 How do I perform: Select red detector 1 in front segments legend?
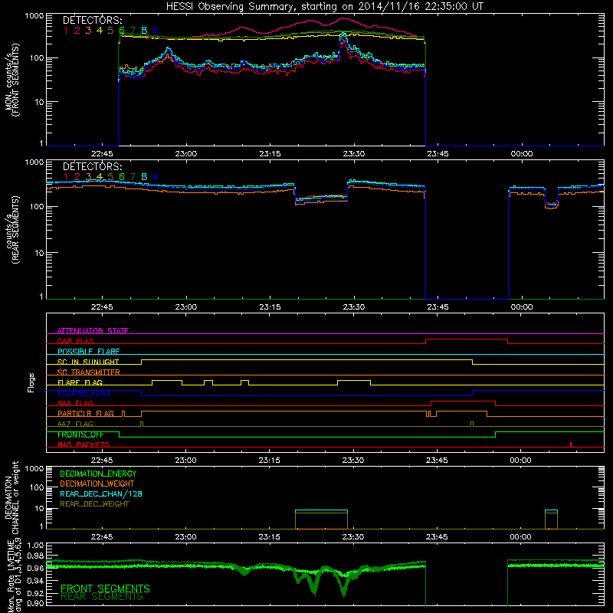pos(66,30)
